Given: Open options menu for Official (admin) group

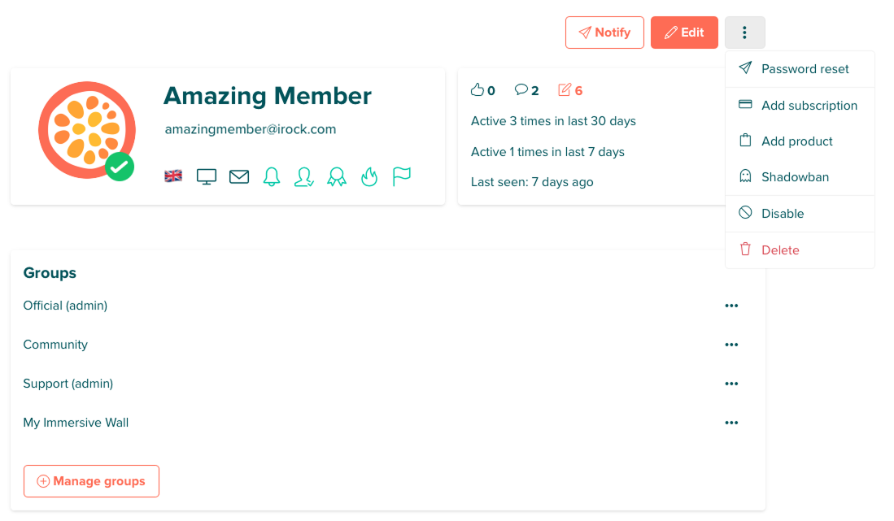Looking at the screenshot, I should pos(731,305).
